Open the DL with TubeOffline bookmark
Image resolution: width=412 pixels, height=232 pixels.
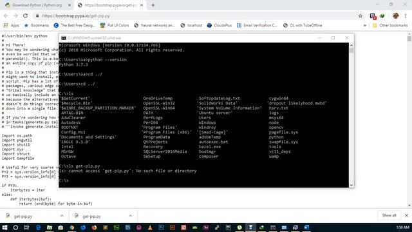[x=303, y=25]
